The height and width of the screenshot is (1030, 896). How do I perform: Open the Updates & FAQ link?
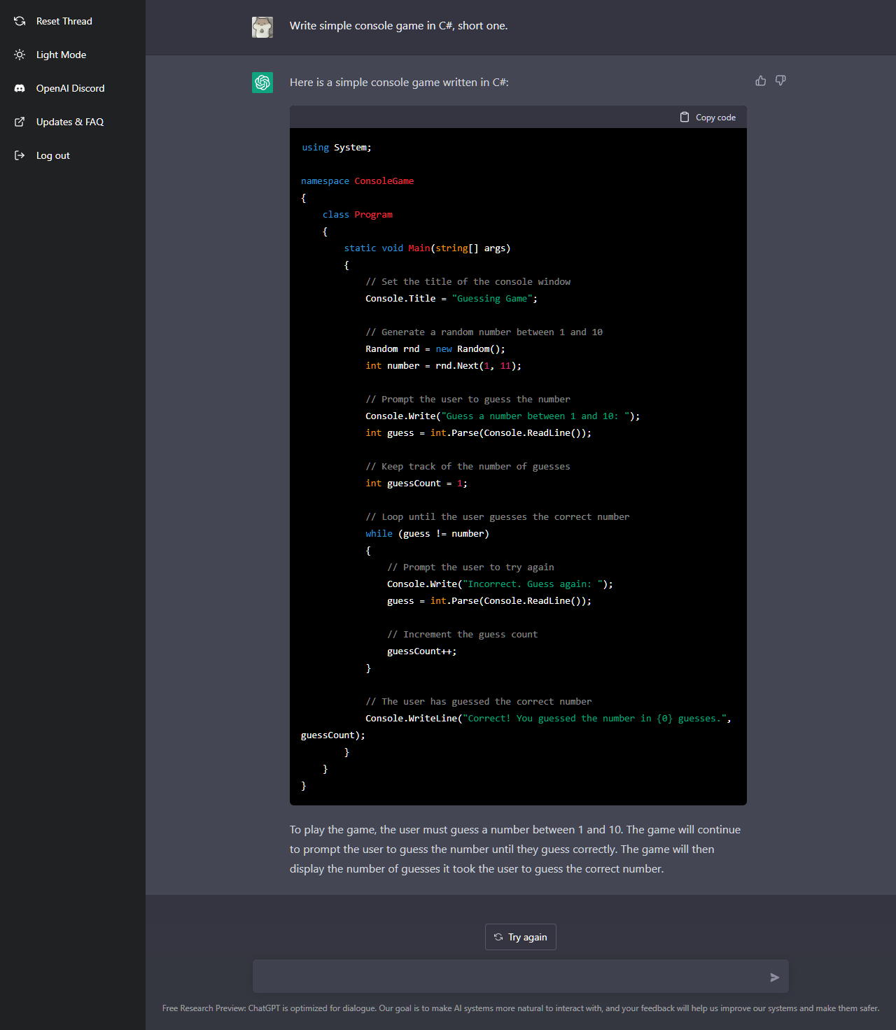pyautogui.click(x=69, y=122)
